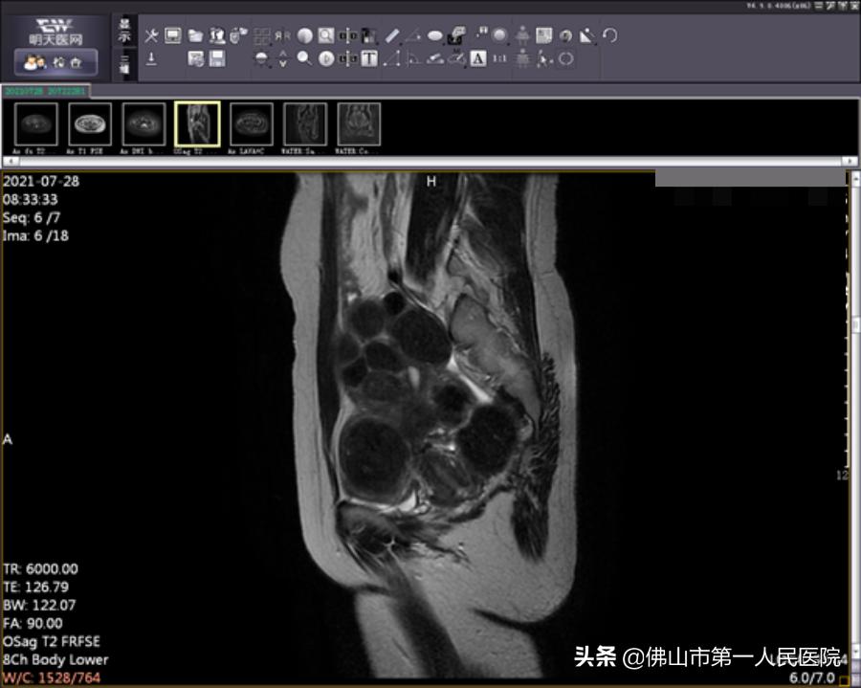Select the ellipse ROI tool
Image resolution: width=861 pixels, height=688 pixels.
[435, 36]
